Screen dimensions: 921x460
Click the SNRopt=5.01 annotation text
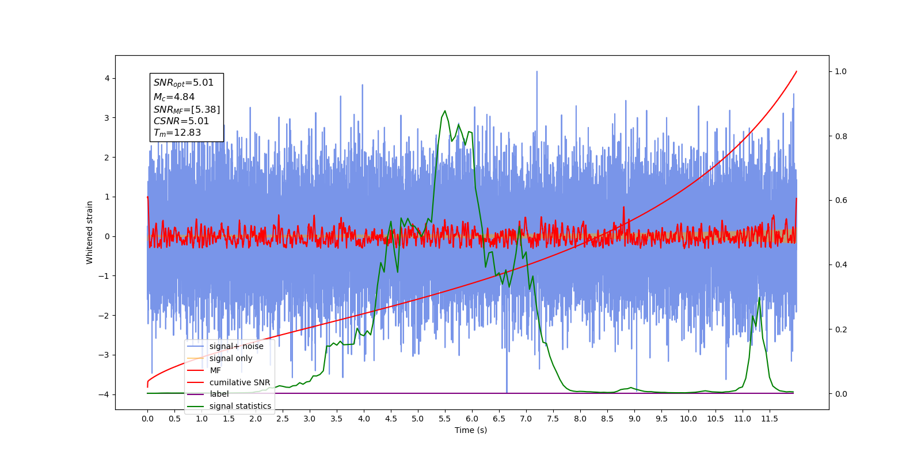(184, 83)
